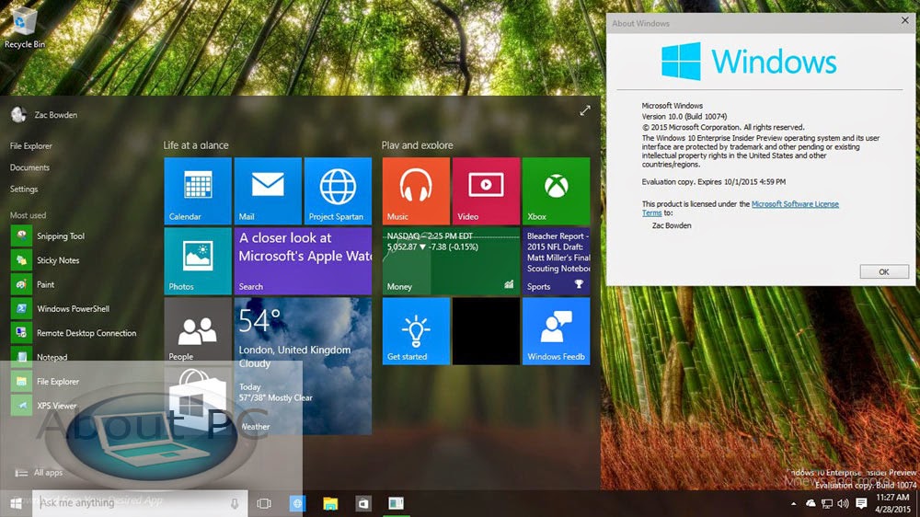920x517 pixels.
Task: Click the 'Evaluation copy. Expires 10/1/2015' line
Action: click(x=714, y=182)
